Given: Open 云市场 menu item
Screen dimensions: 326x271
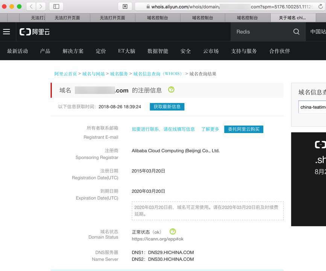Looking at the screenshot, I should click(211, 51).
